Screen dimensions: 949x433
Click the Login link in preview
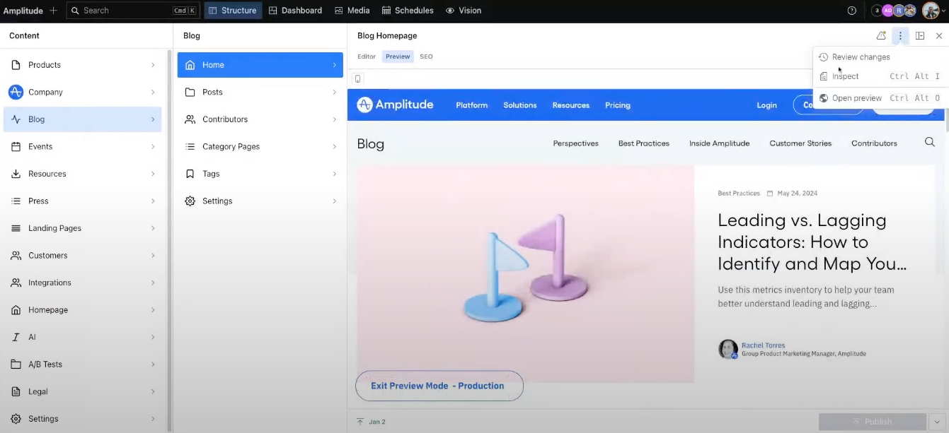point(766,105)
